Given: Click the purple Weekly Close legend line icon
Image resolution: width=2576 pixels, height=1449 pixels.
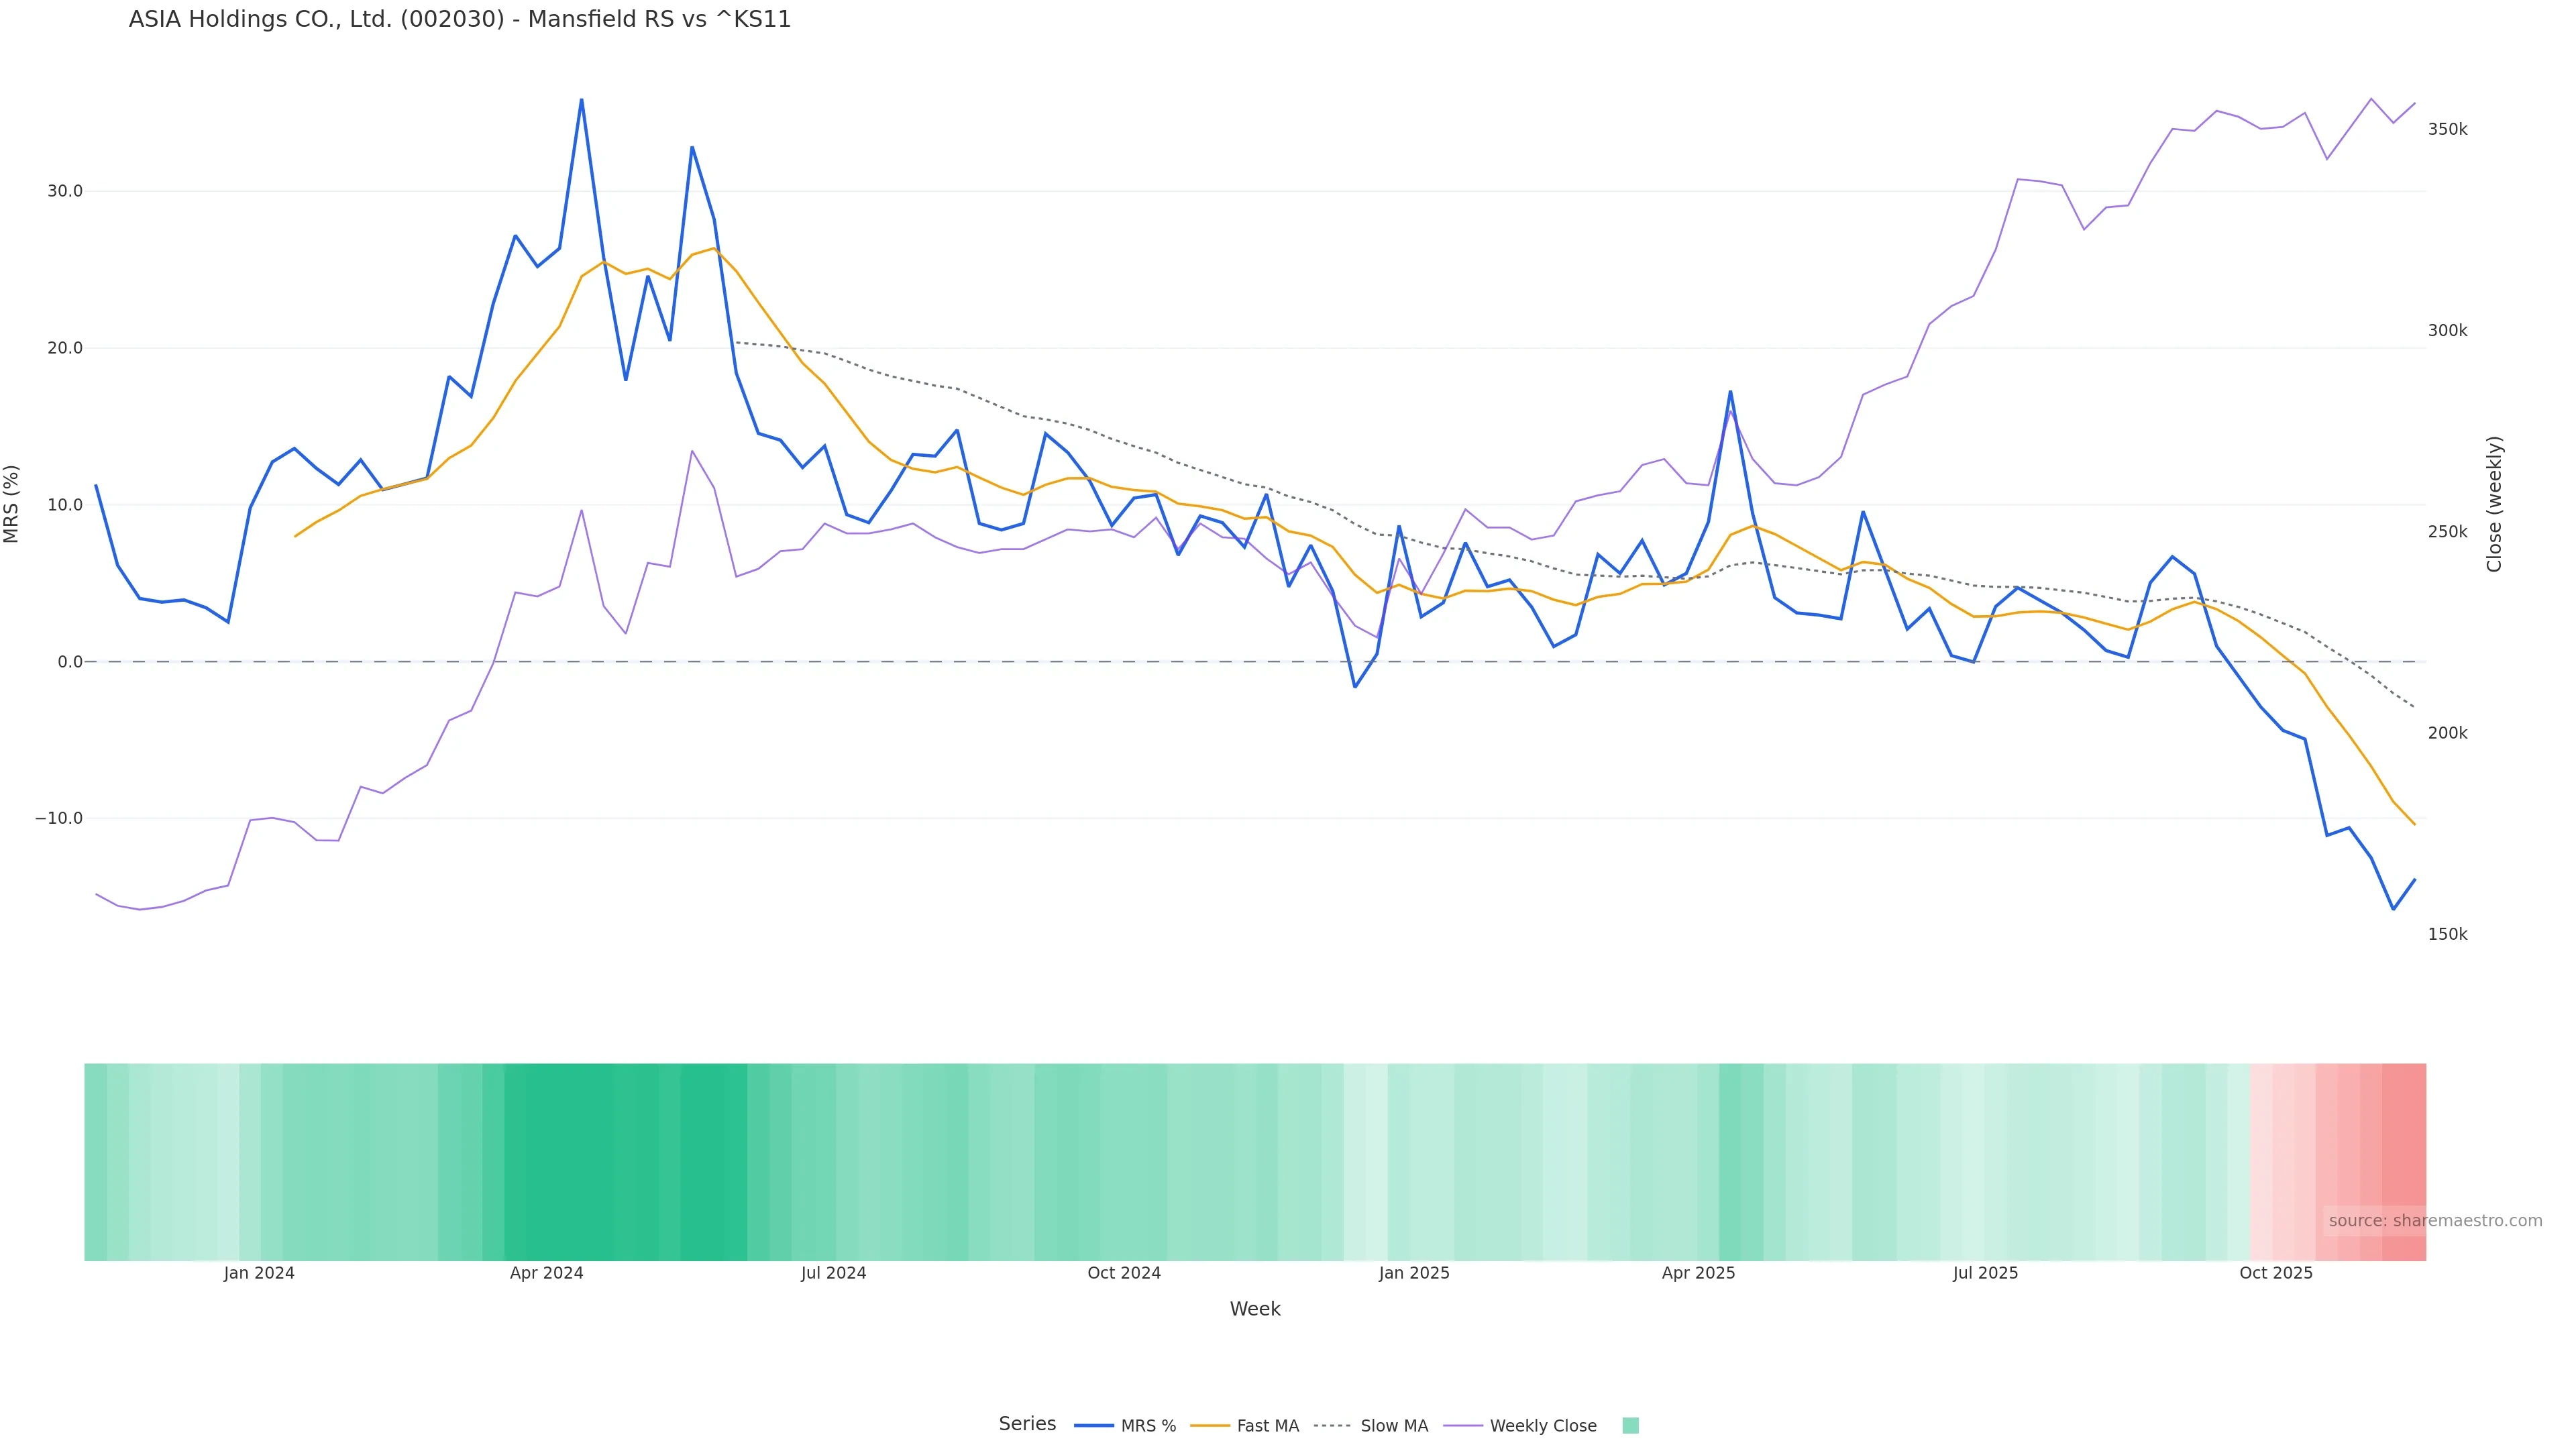Looking at the screenshot, I should tap(1463, 1426).
